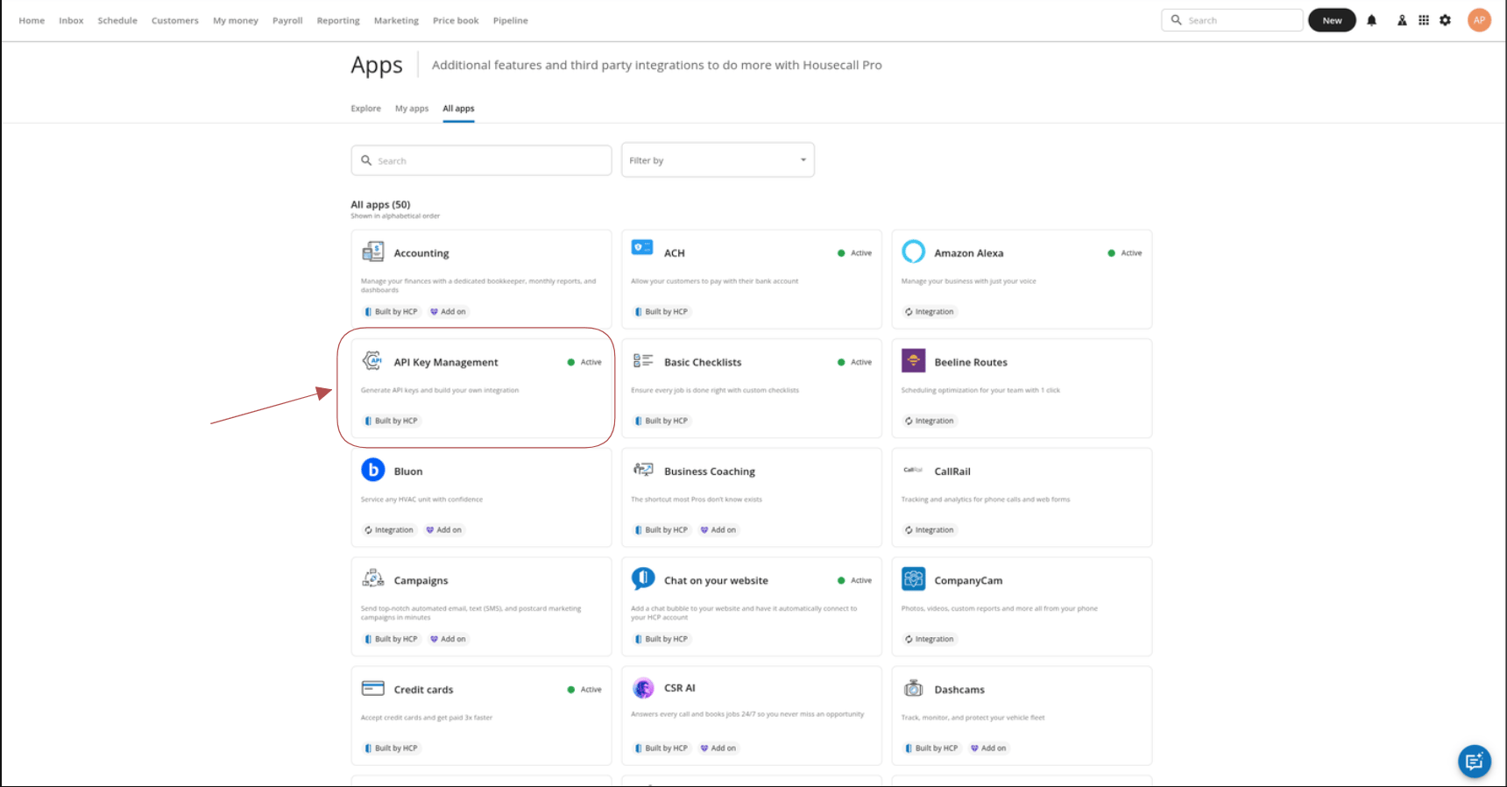Click Integration tag in CallRail card
This screenshot has height=787, width=1507.
click(x=930, y=529)
